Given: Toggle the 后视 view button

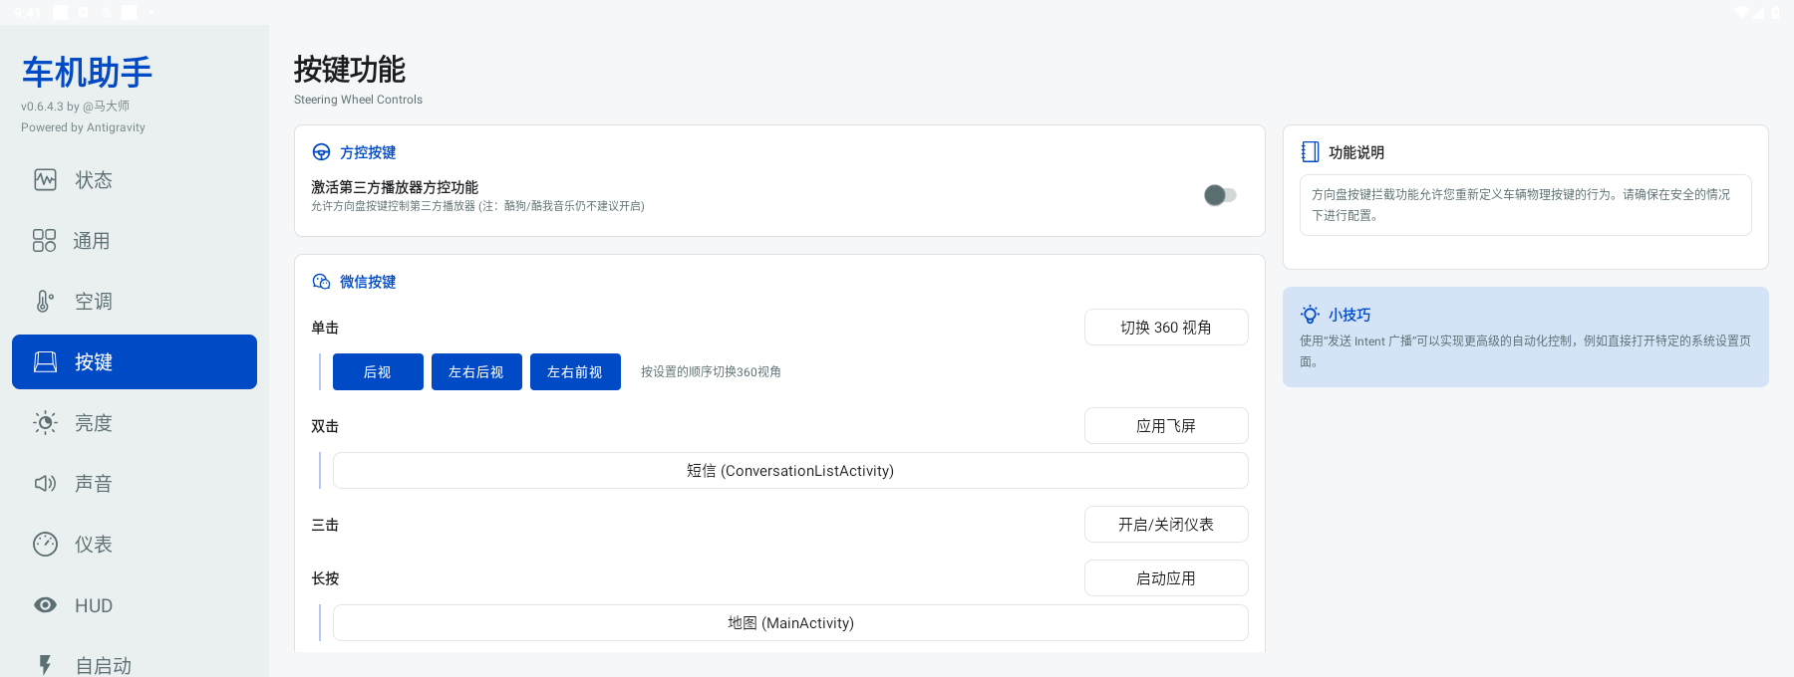Looking at the screenshot, I should pyautogui.click(x=378, y=372).
